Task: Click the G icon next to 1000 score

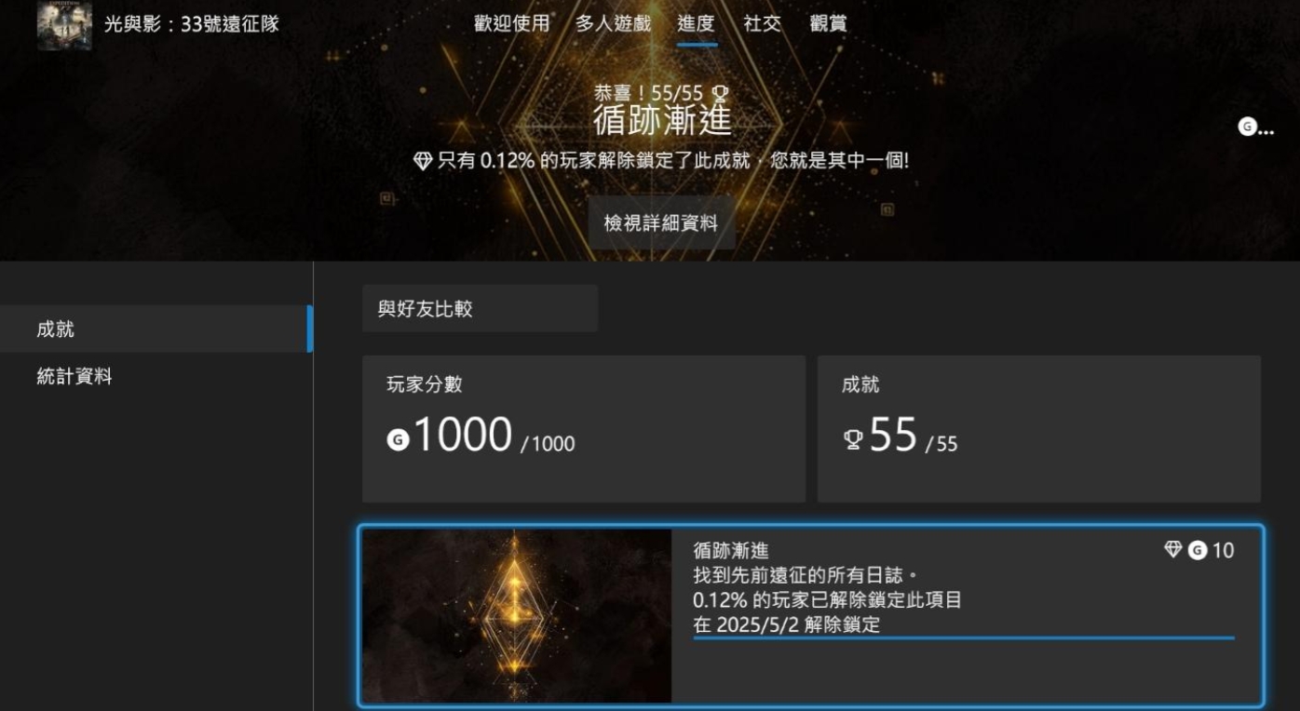Action: point(398,439)
